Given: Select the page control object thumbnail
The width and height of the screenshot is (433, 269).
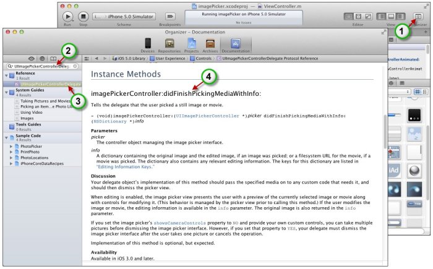Looking at the screenshot, I should (414, 115).
